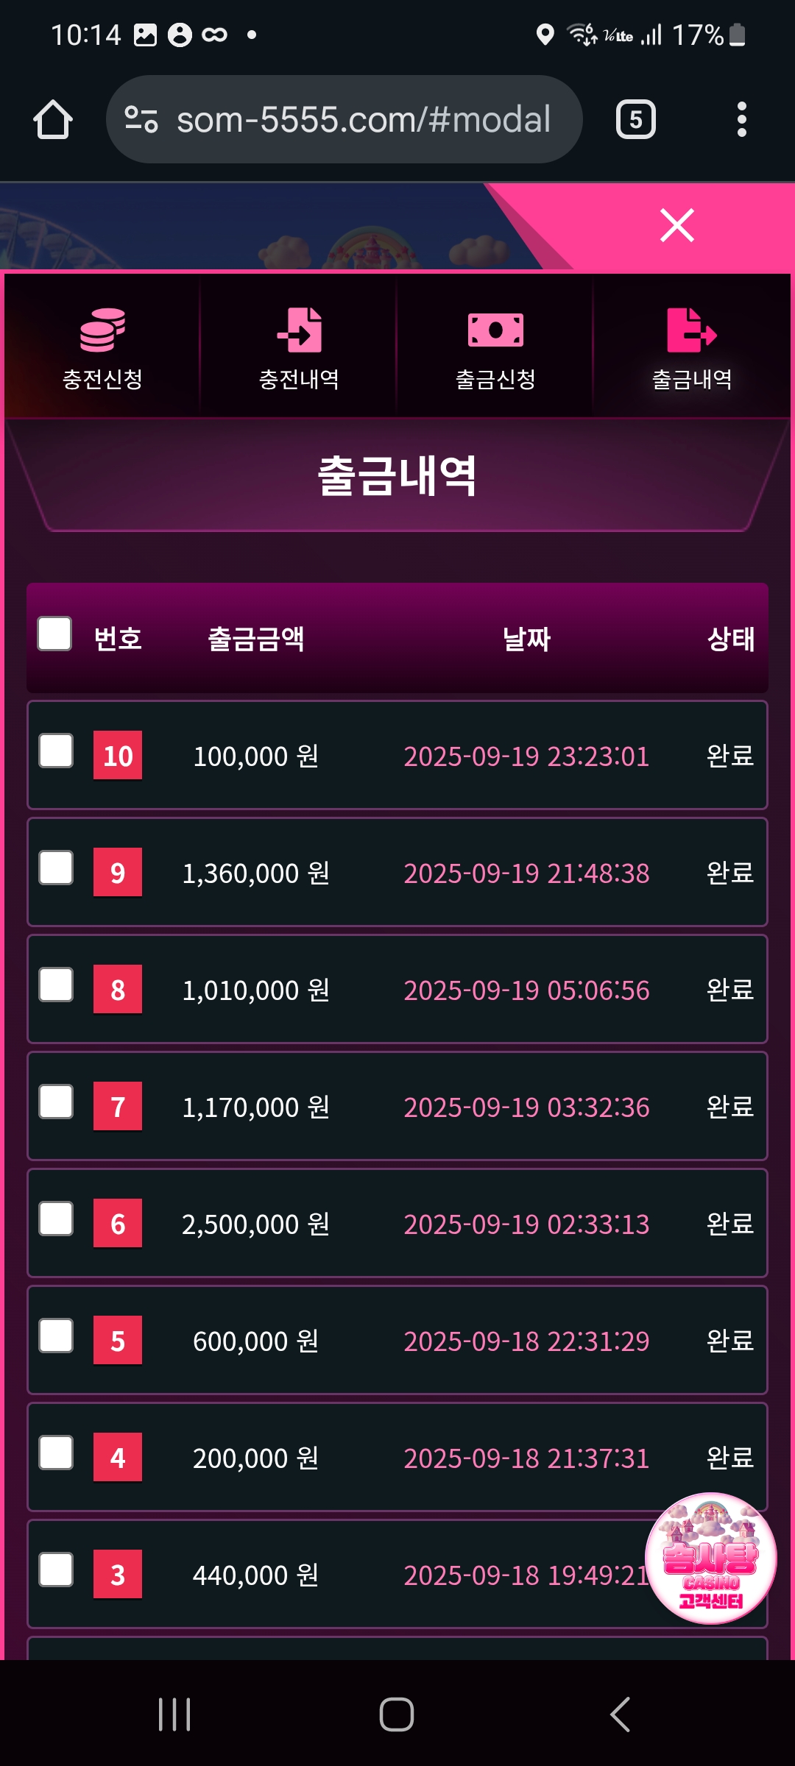This screenshot has width=795, height=1766.
Task: Open the 솜사탕 casino customer center bubble
Action: click(x=710, y=1558)
